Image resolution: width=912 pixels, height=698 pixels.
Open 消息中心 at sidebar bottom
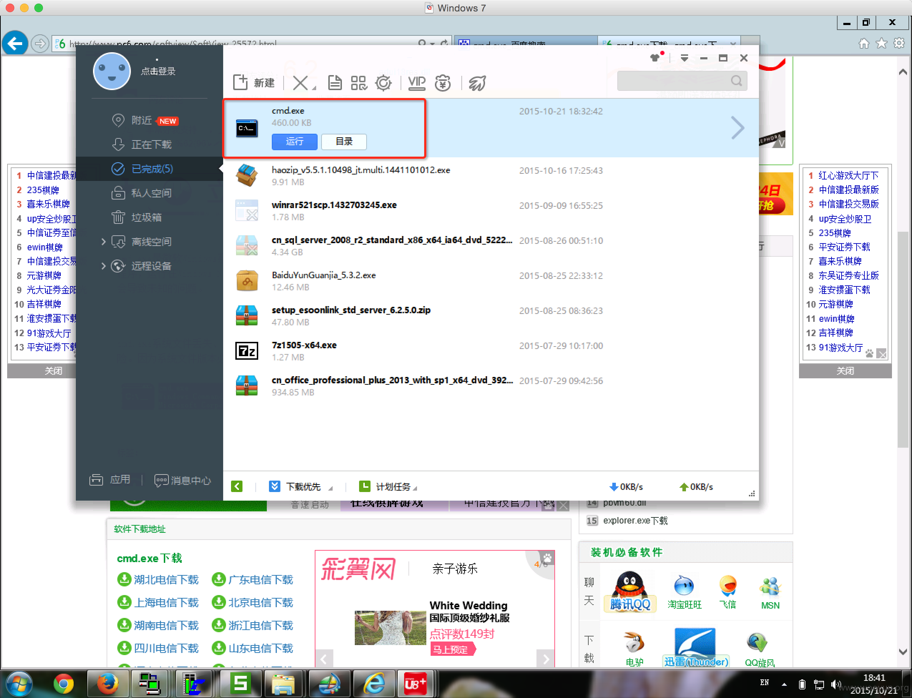point(182,480)
